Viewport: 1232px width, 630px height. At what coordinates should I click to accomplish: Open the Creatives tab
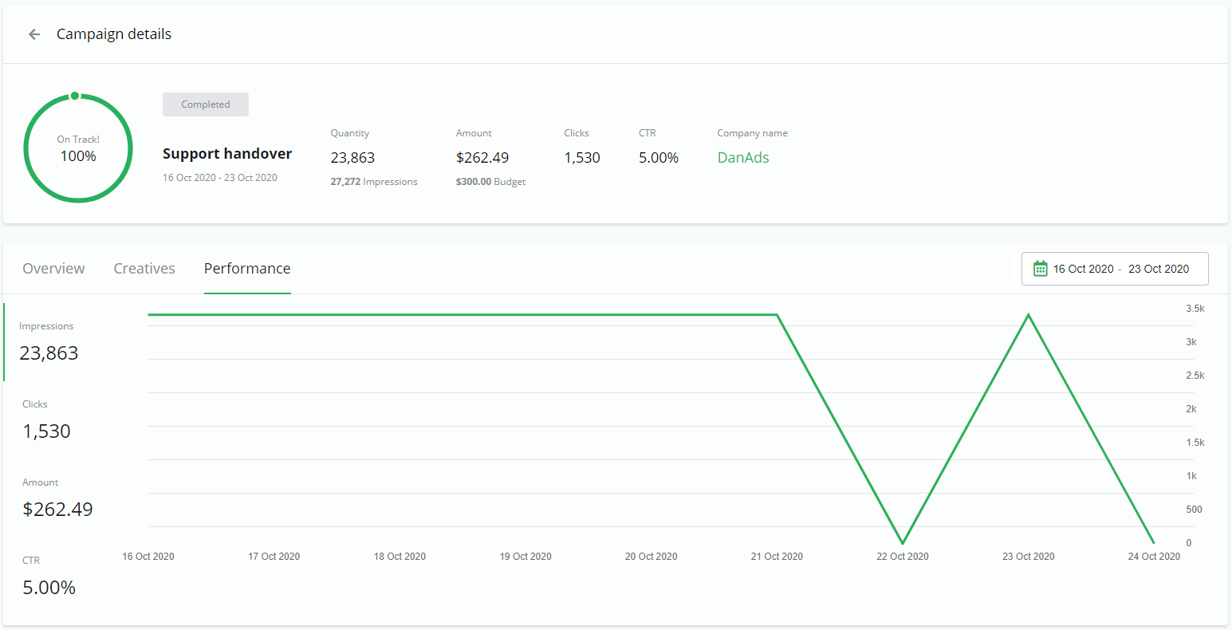144,269
